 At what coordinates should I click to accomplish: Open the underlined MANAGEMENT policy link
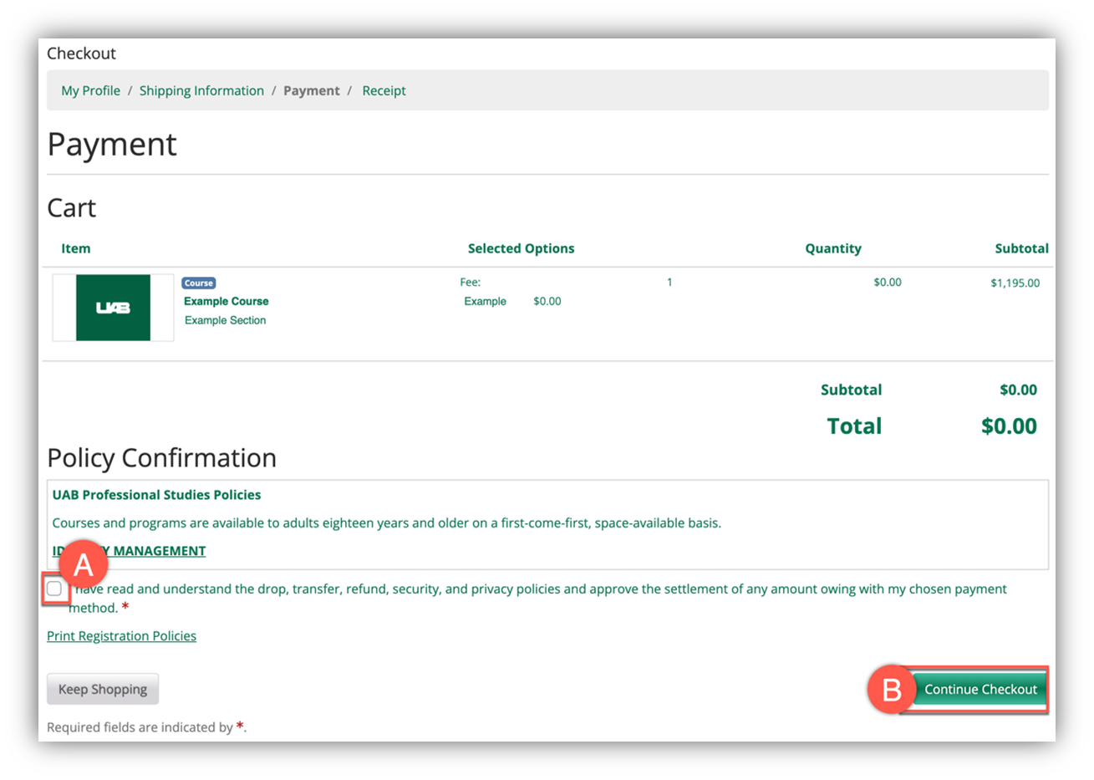pos(159,552)
